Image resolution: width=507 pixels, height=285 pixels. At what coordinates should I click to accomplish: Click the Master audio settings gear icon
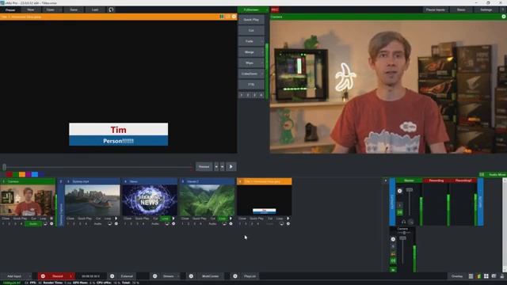tap(399, 191)
